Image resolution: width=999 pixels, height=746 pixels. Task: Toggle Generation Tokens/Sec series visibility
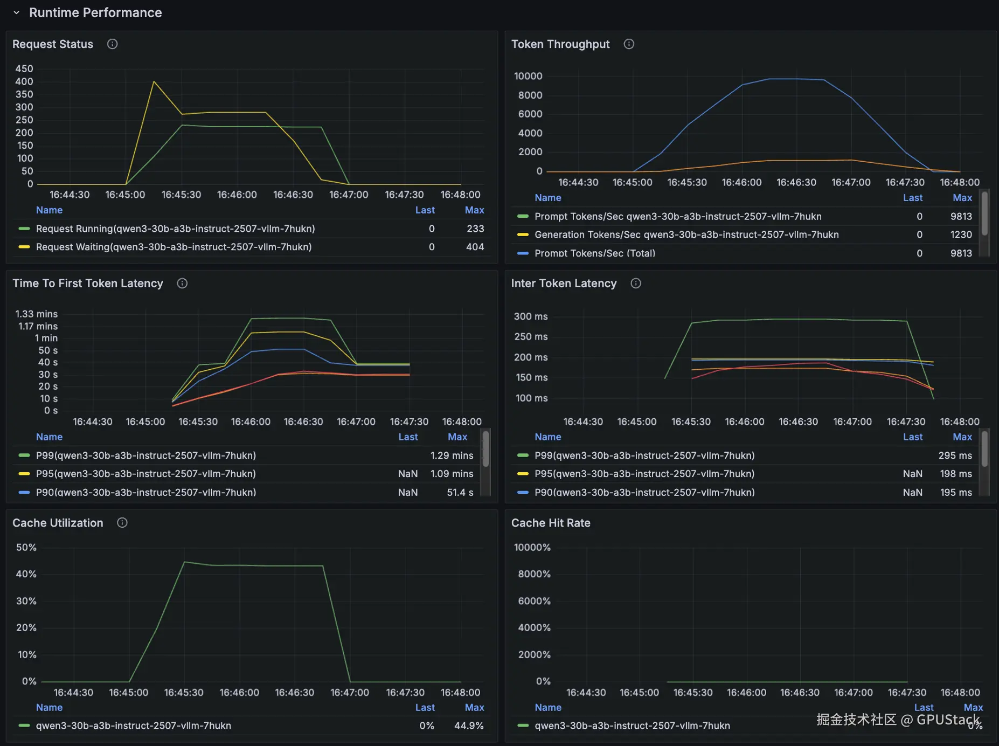[686, 234]
